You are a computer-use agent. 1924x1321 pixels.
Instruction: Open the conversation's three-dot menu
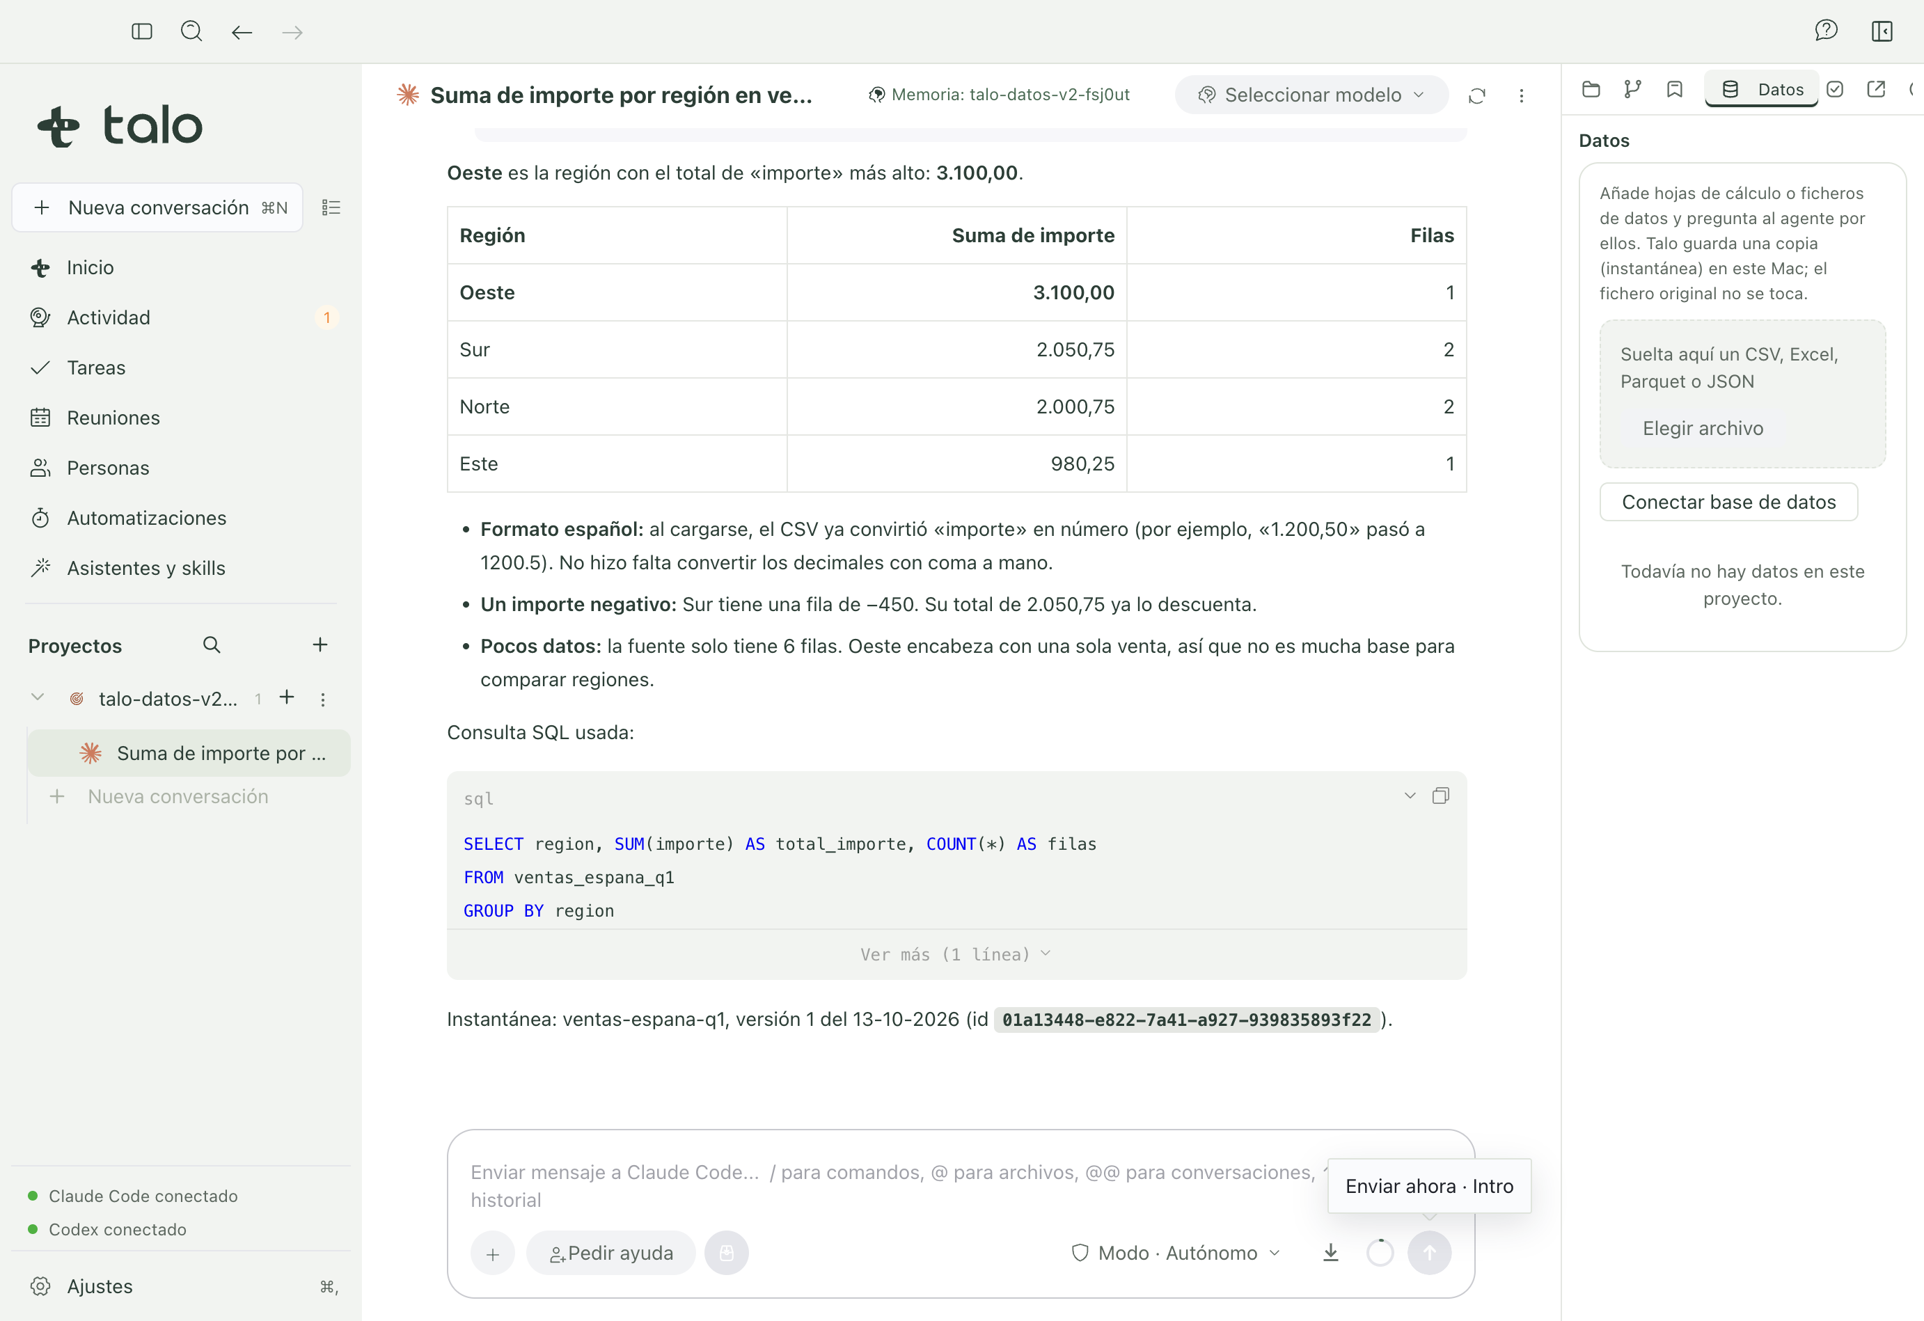pyautogui.click(x=1521, y=95)
